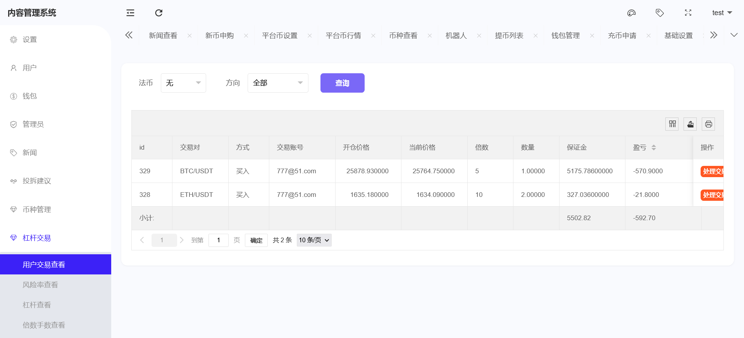
Task: Click the 查询 button
Action: 342,83
